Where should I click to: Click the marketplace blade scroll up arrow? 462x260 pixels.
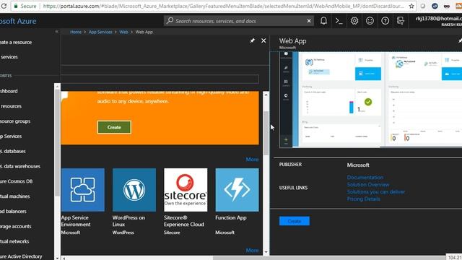pyautogui.click(x=266, y=95)
